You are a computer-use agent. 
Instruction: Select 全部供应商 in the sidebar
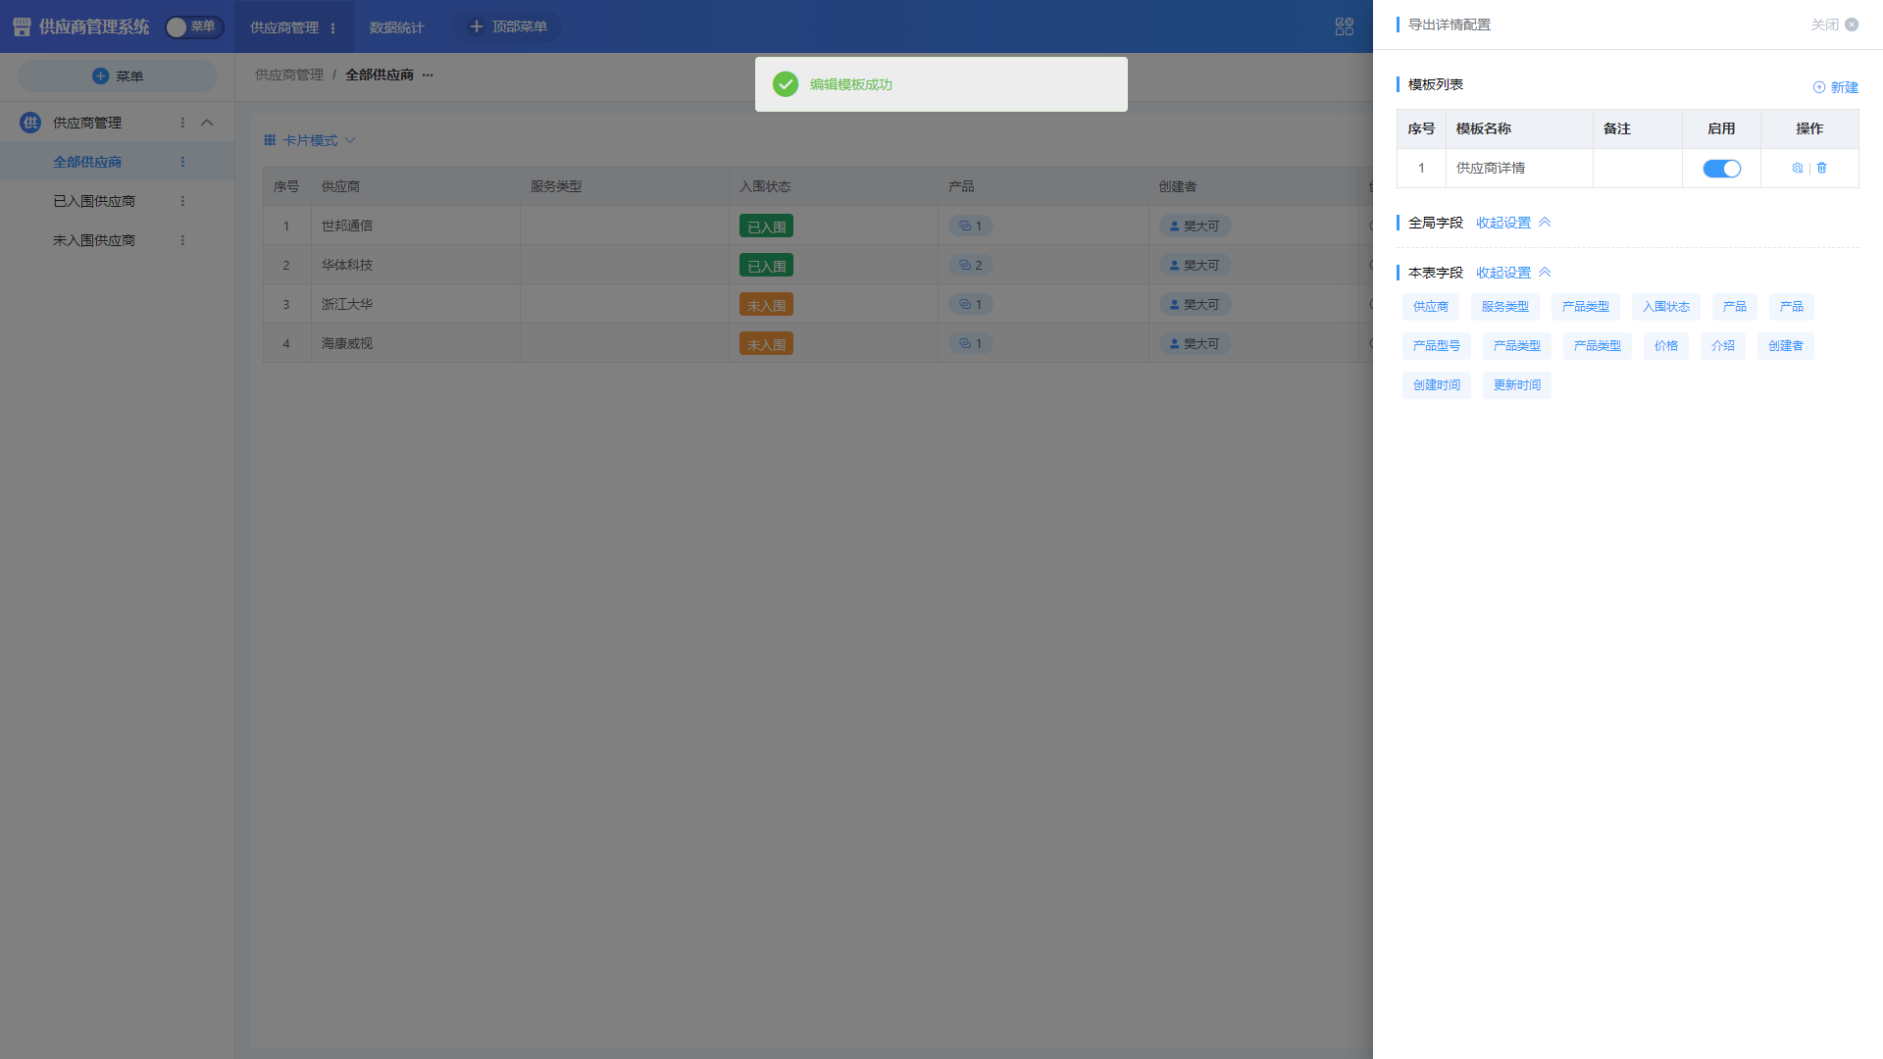point(87,162)
